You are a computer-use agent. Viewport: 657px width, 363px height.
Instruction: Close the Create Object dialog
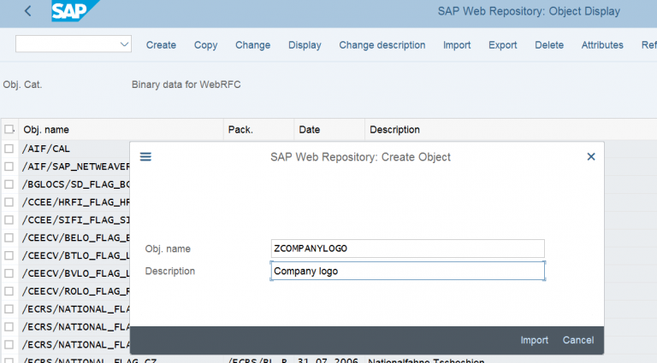pos(590,157)
